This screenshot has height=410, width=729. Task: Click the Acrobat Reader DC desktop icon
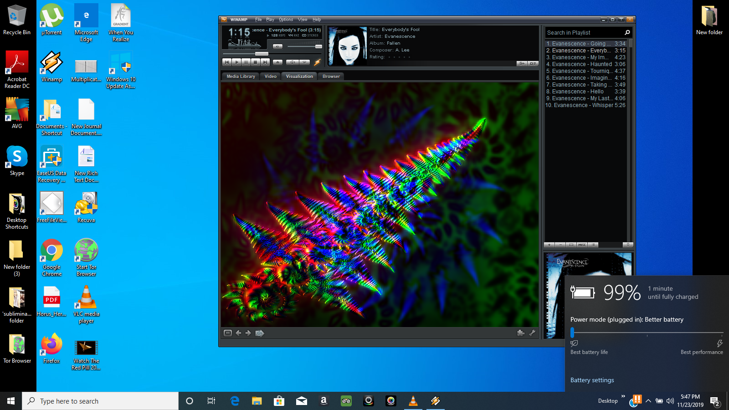tap(17, 70)
